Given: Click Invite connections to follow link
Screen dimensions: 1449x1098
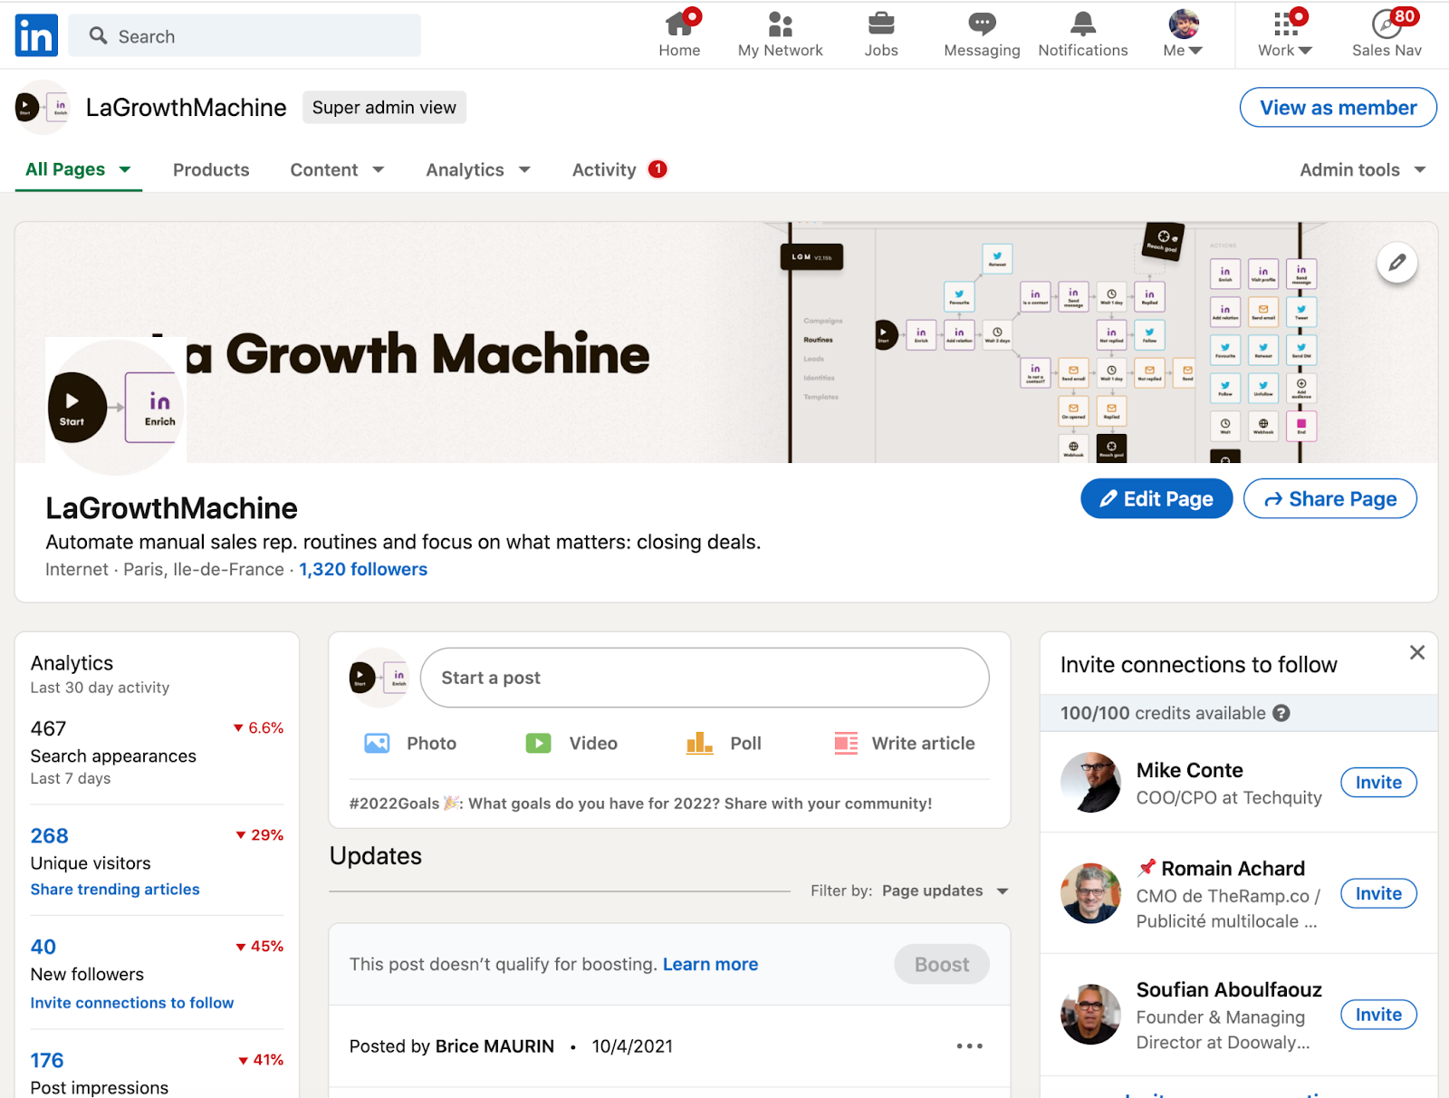Looking at the screenshot, I should coord(132,1003).
